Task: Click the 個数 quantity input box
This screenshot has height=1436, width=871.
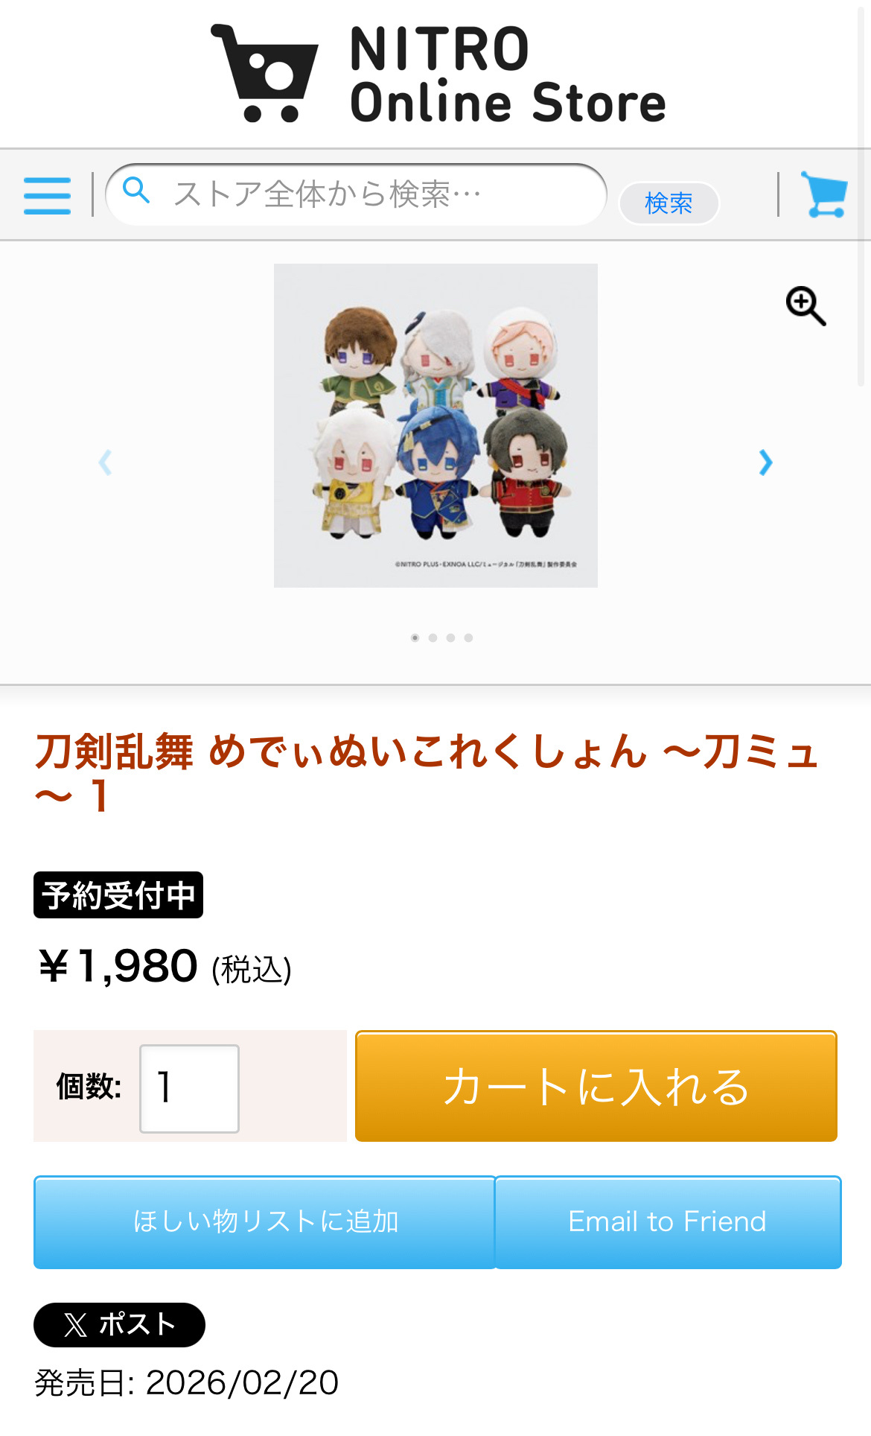Action: (189, 1088)
